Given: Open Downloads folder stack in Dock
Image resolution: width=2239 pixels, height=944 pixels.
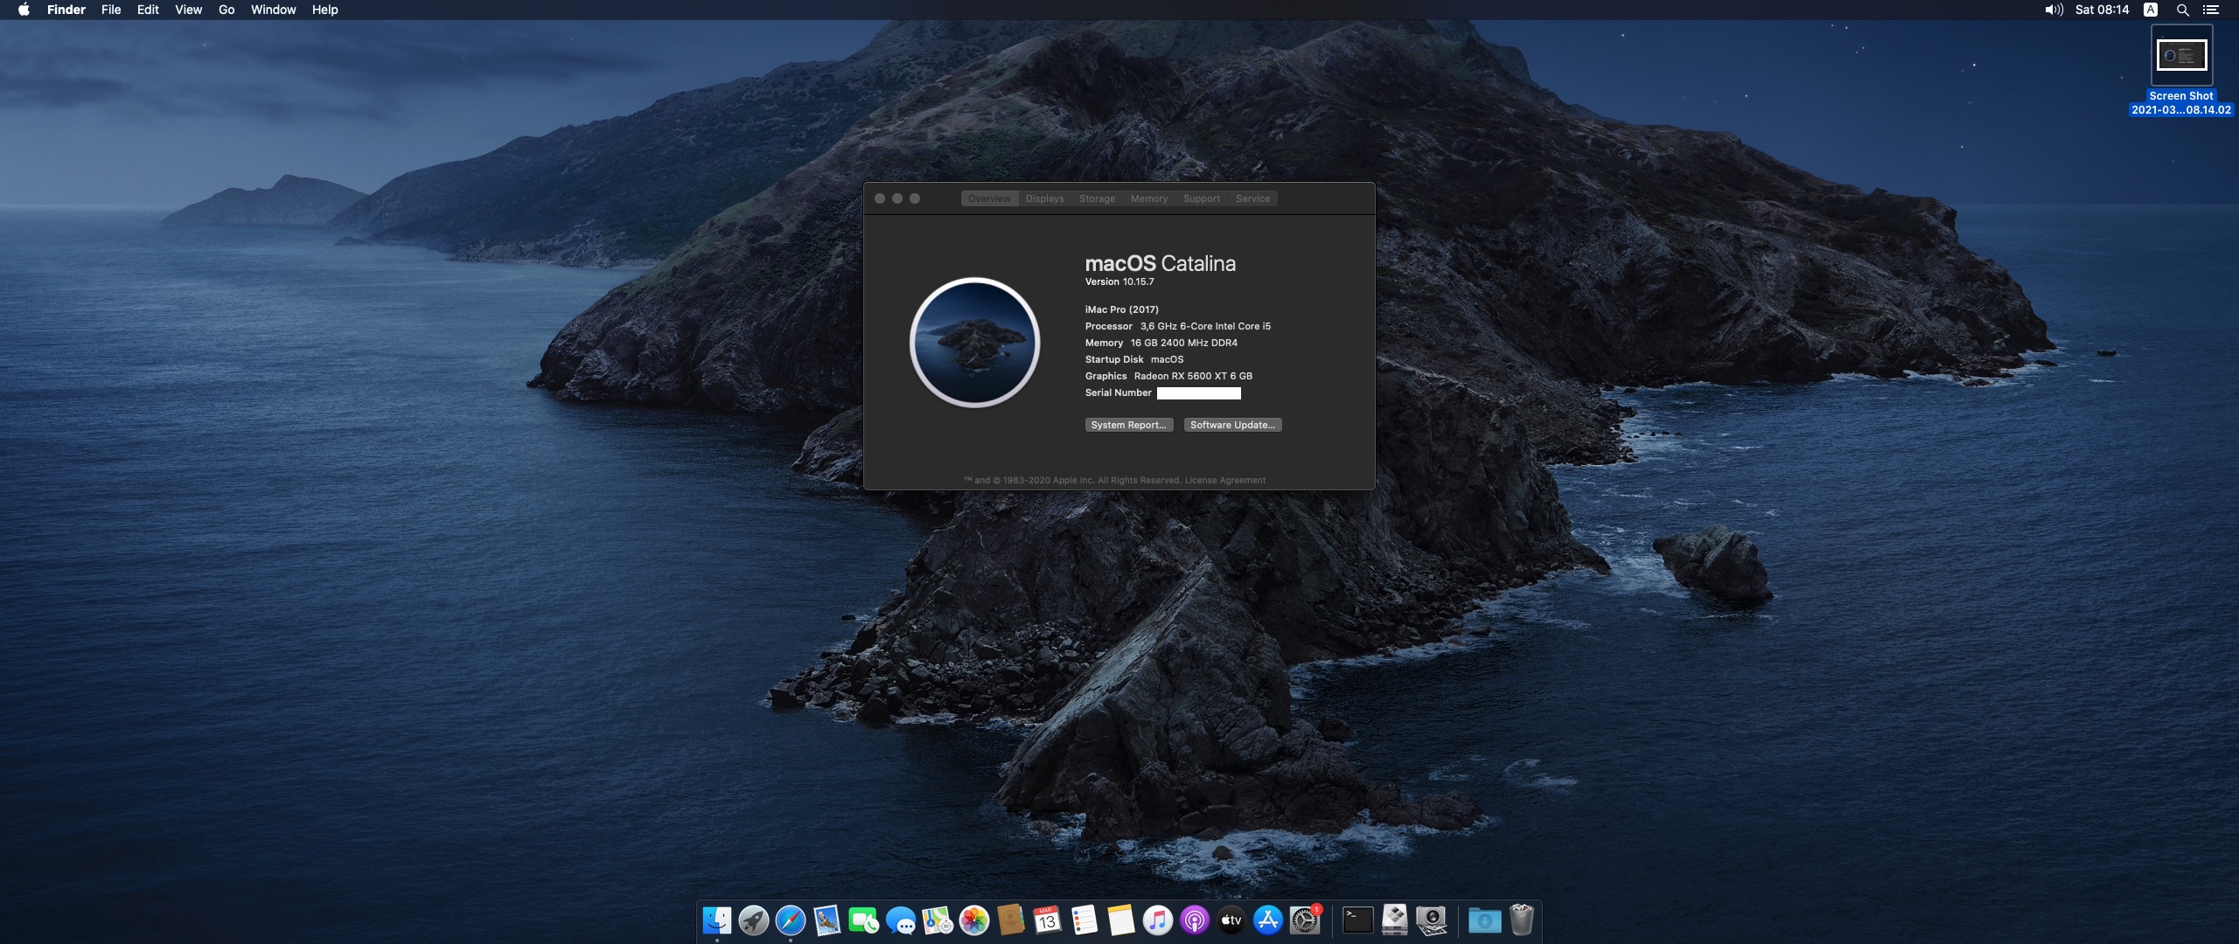Looking at the screenshot, I should click(1484, 920).
